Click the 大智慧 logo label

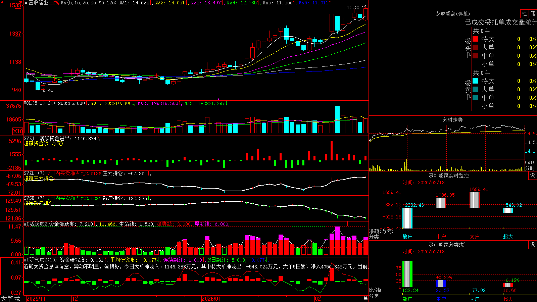(10, 298)
